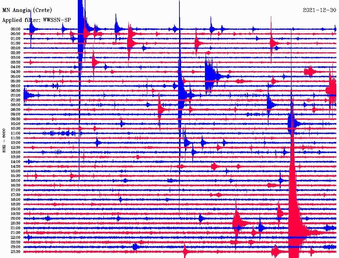The height and width of the screenshot is (258, 339).
Task: Select the 02:00 time row label
Action: (x=16, y=48)
